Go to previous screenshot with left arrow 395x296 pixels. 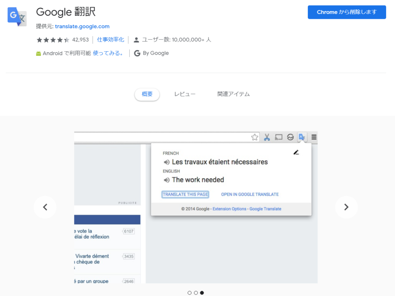click(45, 207)
